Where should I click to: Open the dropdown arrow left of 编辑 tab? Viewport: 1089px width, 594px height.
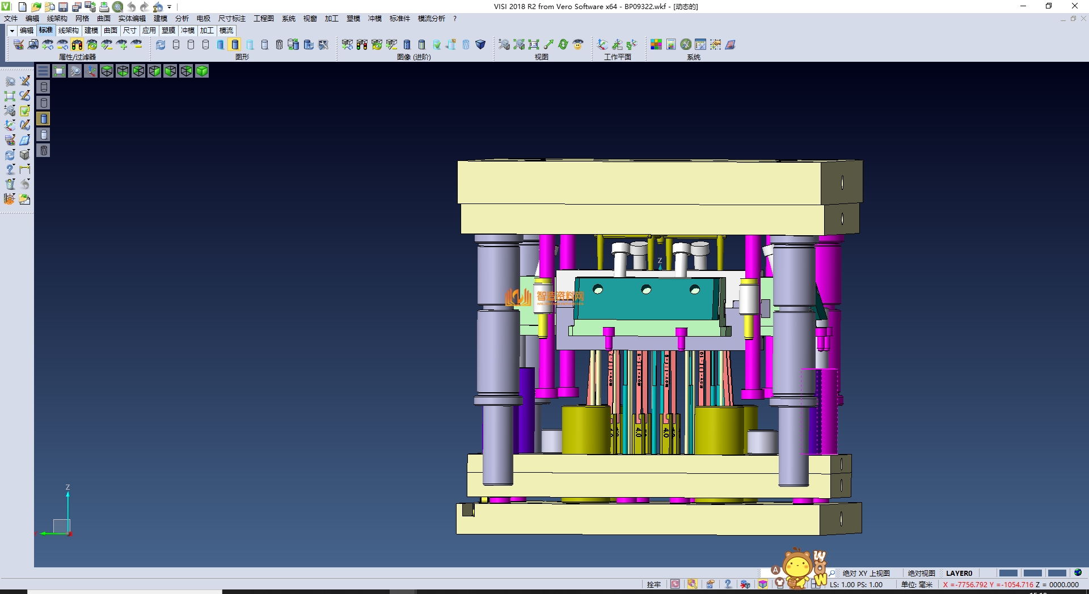pos(12,31)
